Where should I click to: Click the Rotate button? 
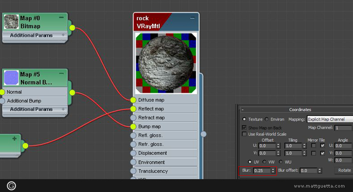click(344, 170)
